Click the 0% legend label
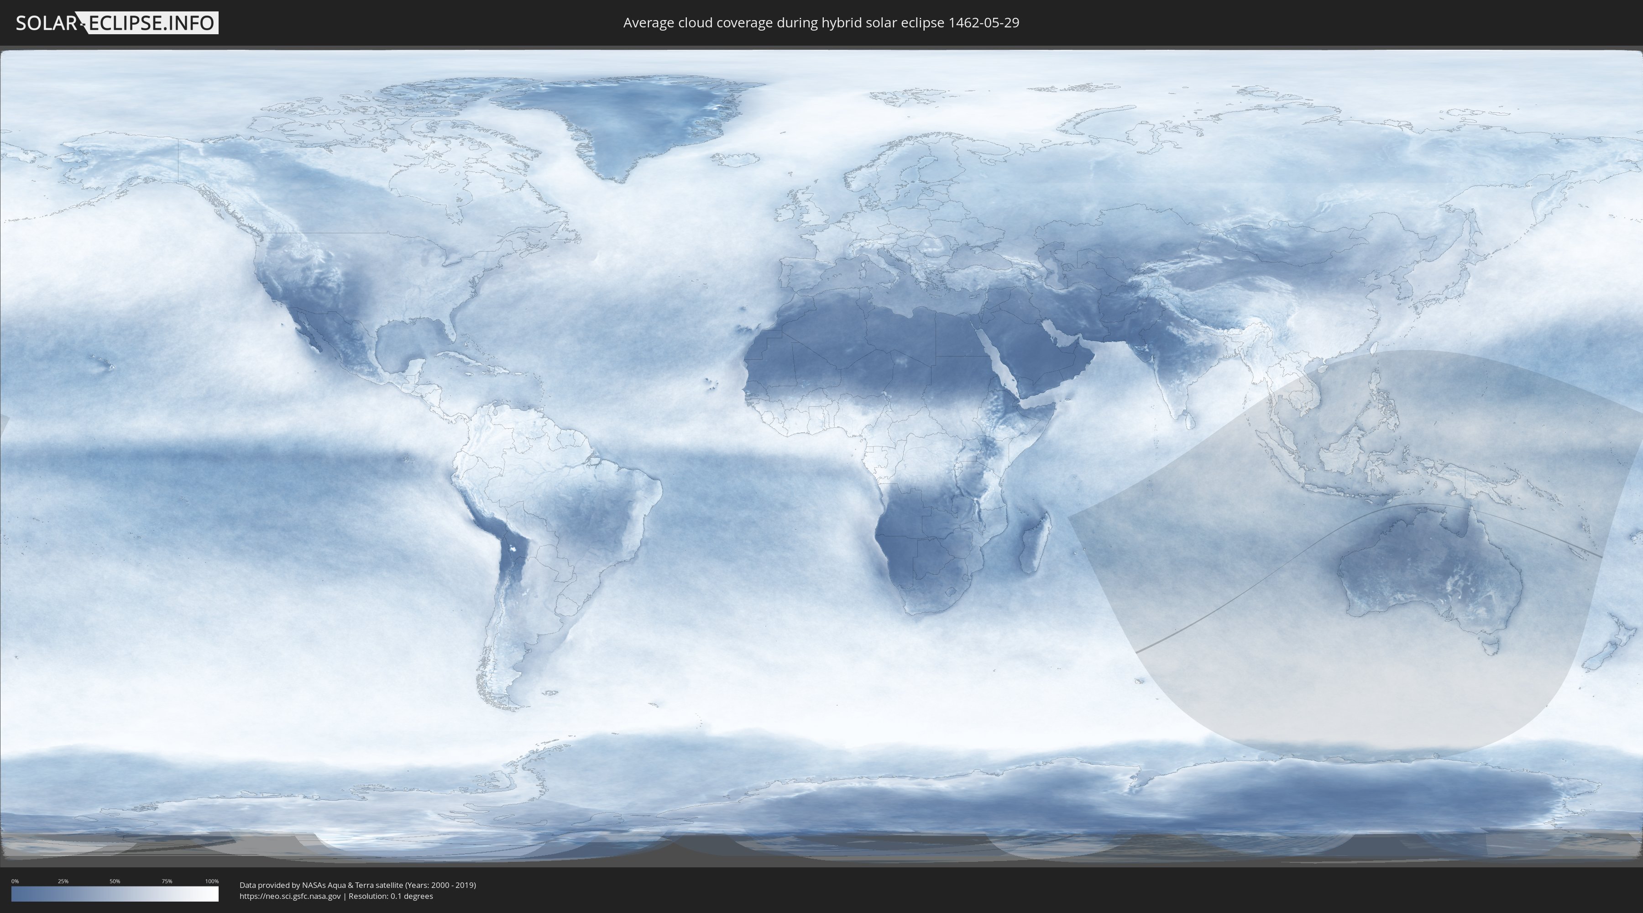Screen dimensions: 1643x913 coord(15,881)
